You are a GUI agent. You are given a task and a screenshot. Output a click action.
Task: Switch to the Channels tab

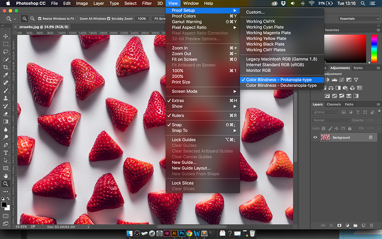tap(333, 104)
